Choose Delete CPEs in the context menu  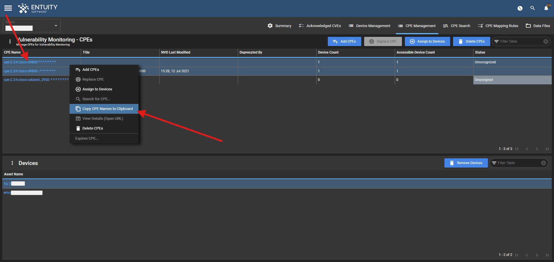(104, 128)
